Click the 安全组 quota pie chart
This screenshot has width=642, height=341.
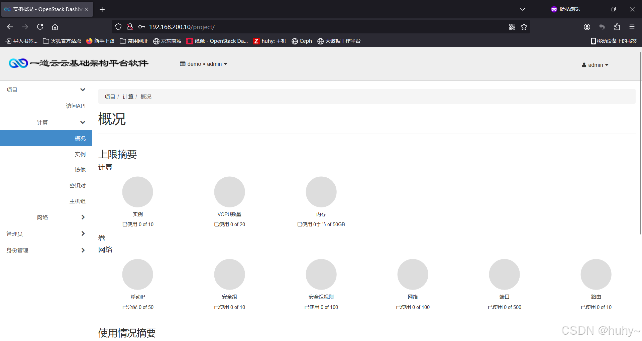click(x=229, y=274)
